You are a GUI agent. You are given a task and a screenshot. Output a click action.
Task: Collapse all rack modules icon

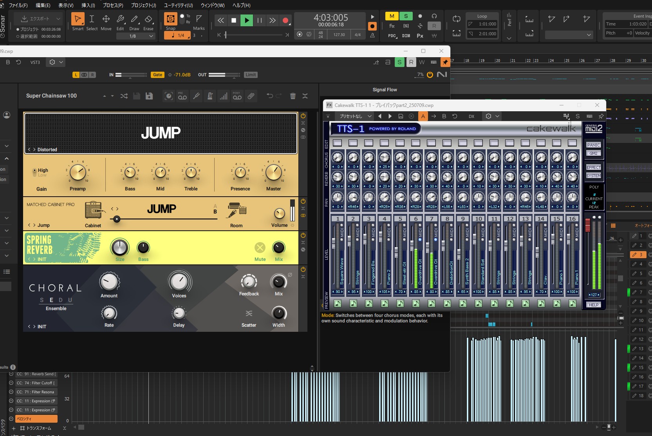coord(305,96)
